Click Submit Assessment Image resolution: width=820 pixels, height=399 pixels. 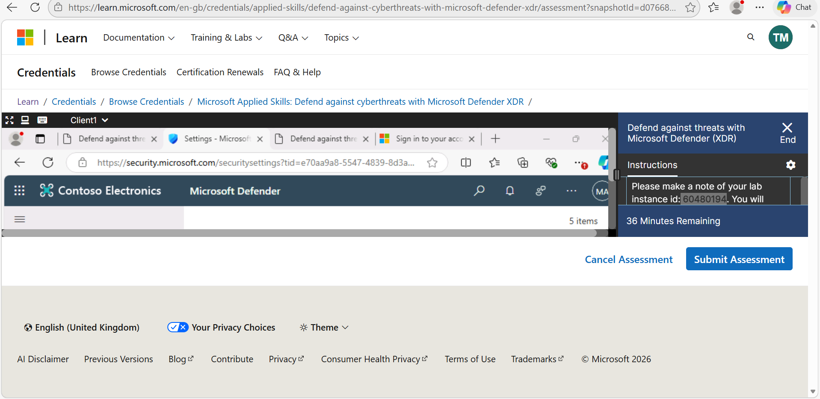(739, 259)
